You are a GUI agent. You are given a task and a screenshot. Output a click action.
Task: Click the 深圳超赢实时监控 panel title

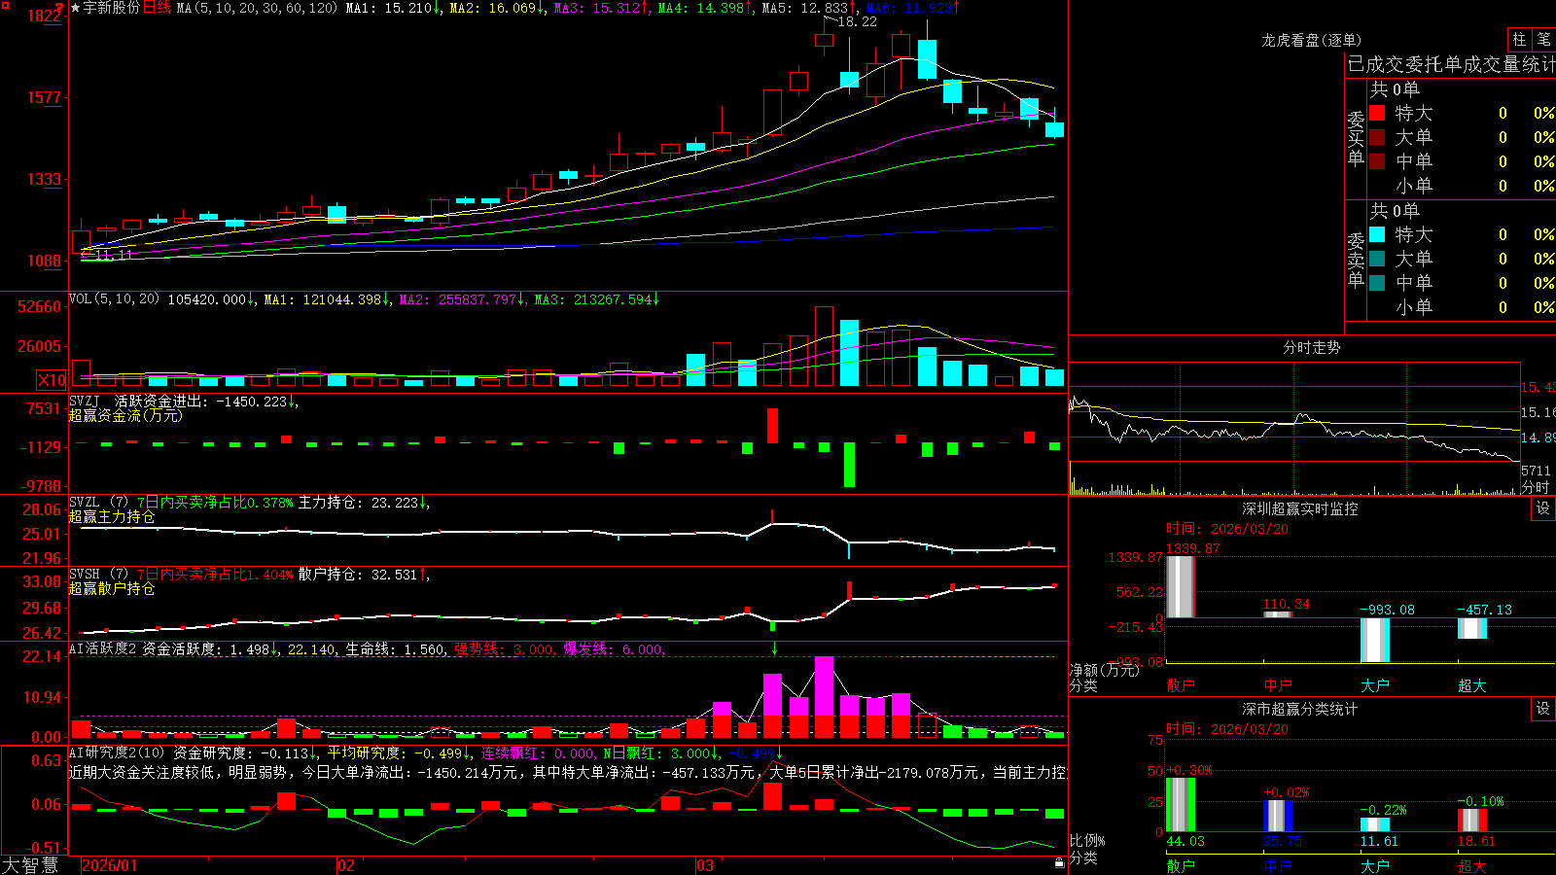1300,508
